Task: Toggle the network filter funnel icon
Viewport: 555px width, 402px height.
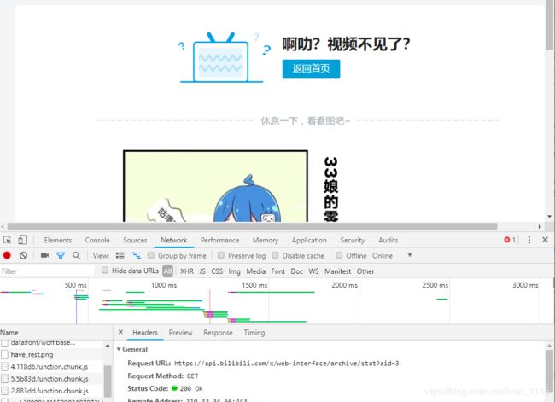Action: click(61, 255)
